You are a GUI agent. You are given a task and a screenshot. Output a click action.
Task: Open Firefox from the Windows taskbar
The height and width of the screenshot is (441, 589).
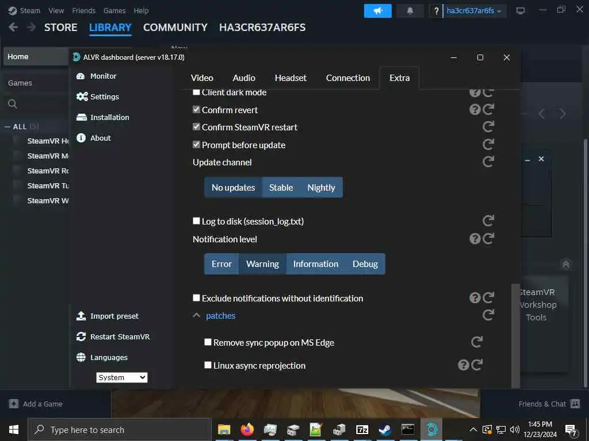point(247,430)
